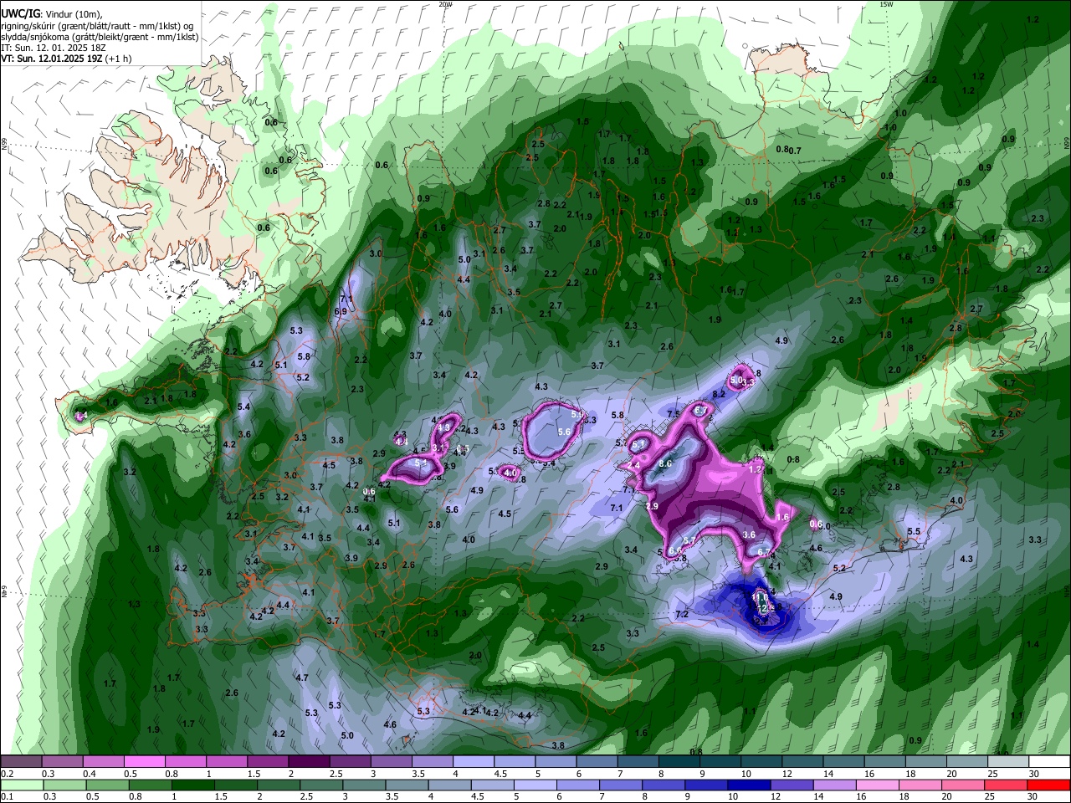Click the 'rigning/skúrir' legend description line
The image size is (1071, 803).
coord(98,25)
